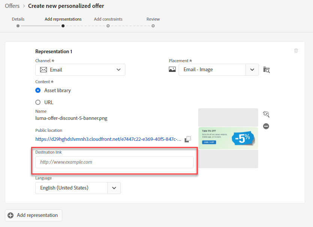The image size is (313, 227).
Task: Open the Placement dropdown arrow
Action: [252, 70]
